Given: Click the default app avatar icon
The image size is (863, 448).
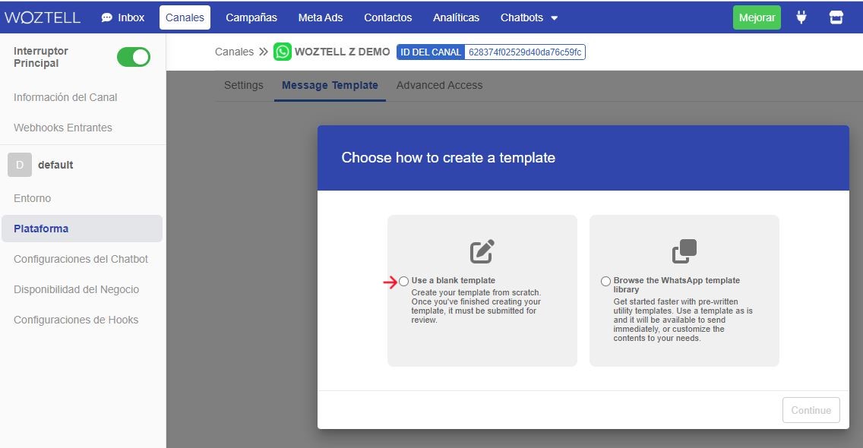Looking at the screenshot, I should 20,165.
